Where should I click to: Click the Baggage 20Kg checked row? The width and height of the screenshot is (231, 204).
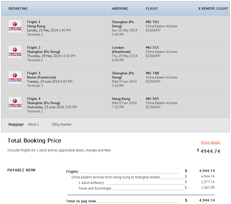(61, 124)
